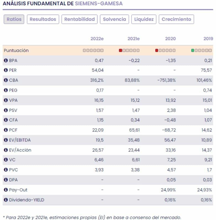
Task: Switch to the Resultados tab
Action: point(43,19)
